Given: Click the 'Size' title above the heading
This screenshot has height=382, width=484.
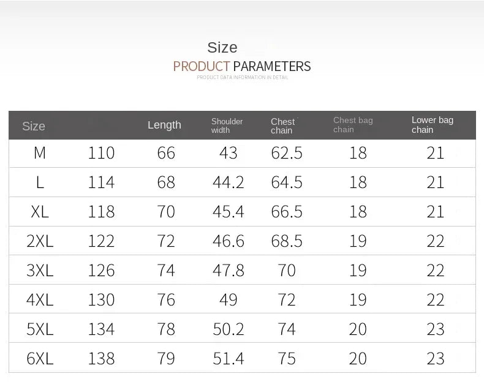Looking at the screenshot, I should coord(222,48).
